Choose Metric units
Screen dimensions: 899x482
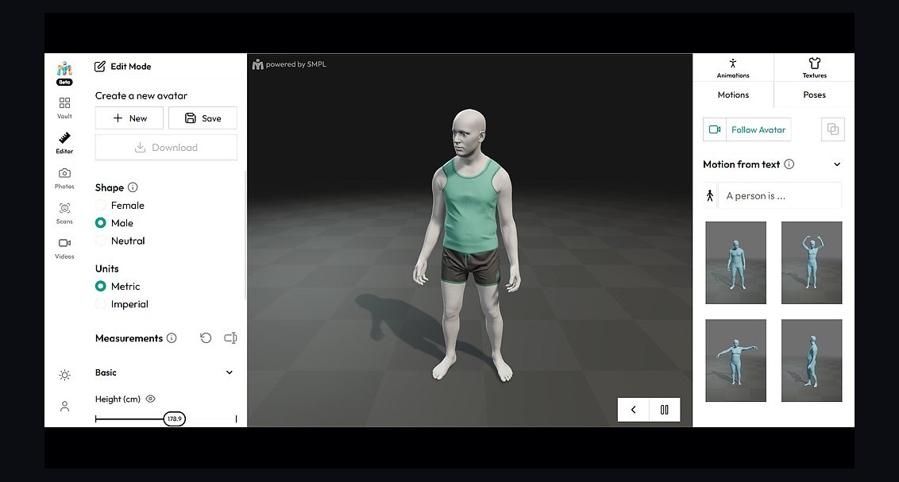point(118,286)
